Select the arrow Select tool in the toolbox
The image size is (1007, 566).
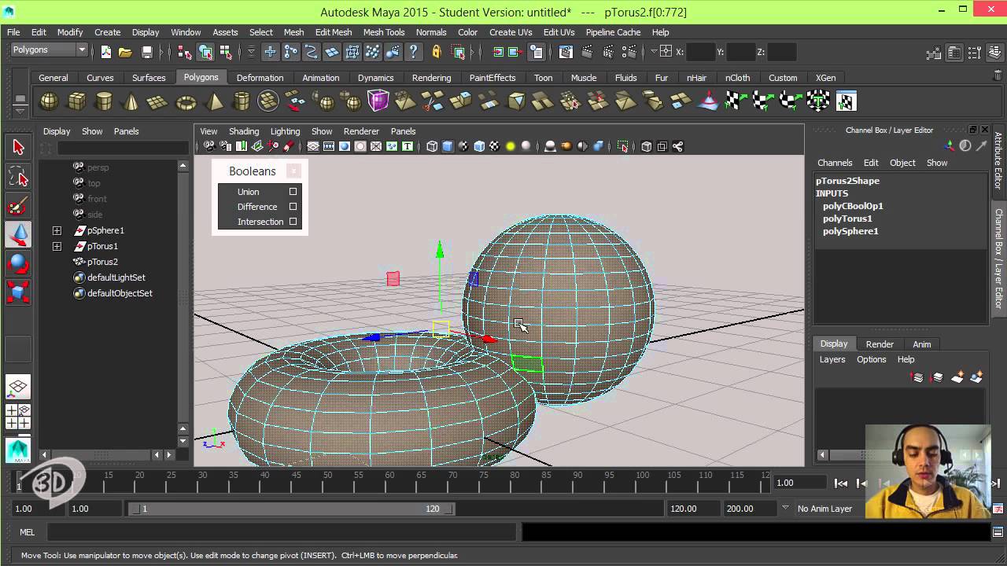18,147
